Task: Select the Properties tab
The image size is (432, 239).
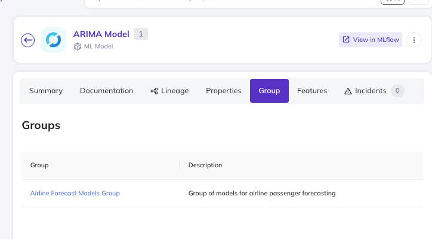Action: pos(223,91)
